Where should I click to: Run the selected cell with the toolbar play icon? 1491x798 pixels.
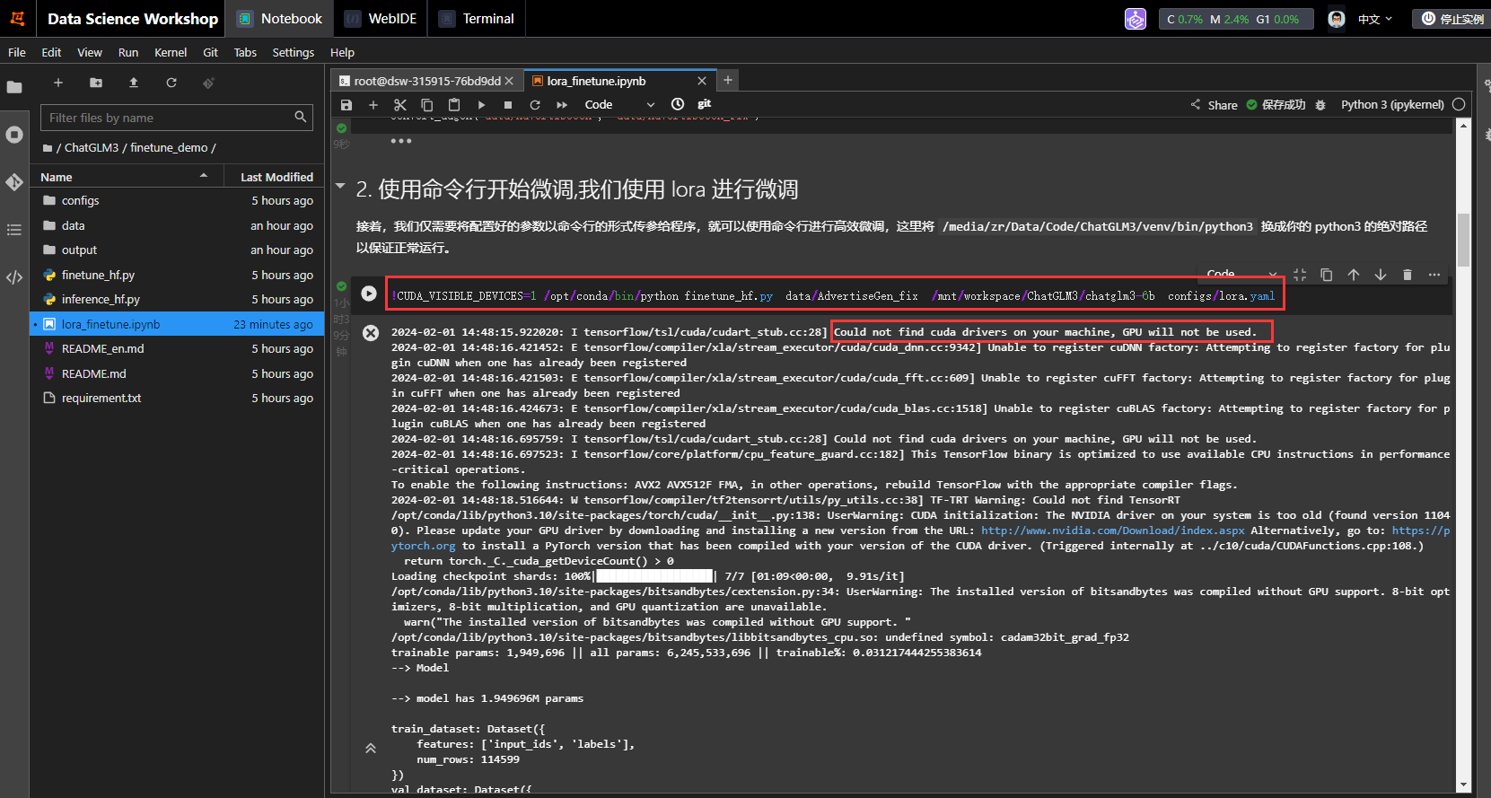click(x=481, y=105)
